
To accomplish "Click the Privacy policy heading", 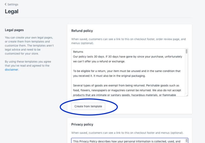I will 82,124.
